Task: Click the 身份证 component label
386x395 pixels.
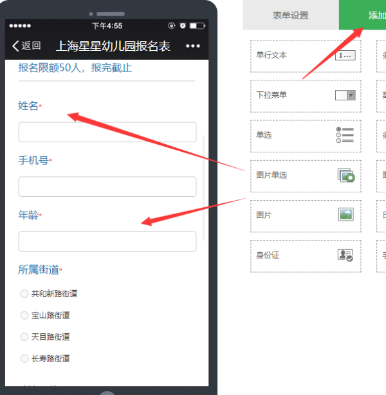Action: coord(268,255)
